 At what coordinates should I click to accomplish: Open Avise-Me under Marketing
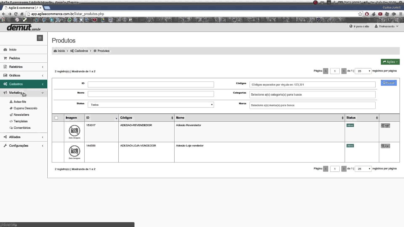coord(20,102)
